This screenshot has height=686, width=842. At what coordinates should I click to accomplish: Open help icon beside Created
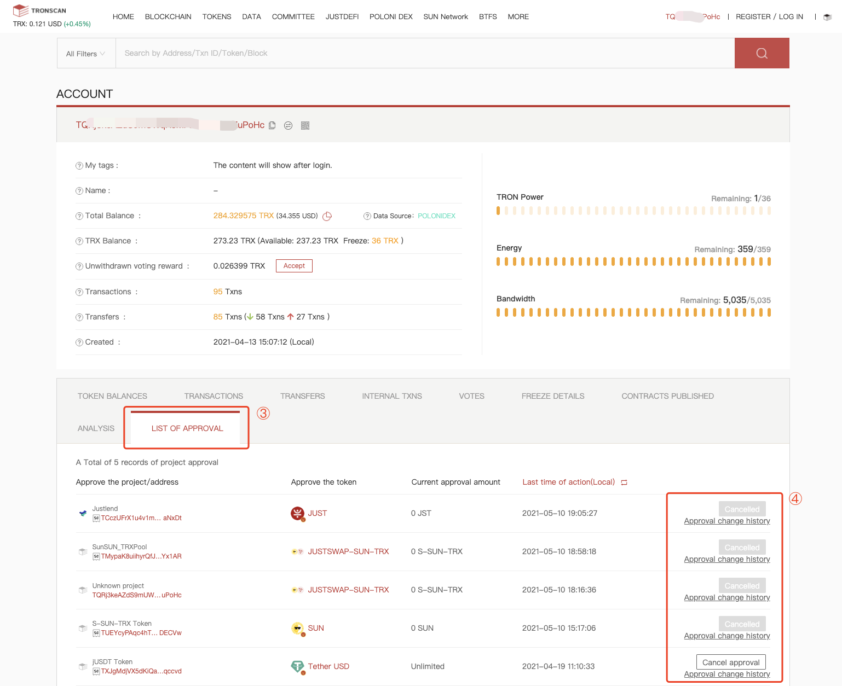coord(79,342)
